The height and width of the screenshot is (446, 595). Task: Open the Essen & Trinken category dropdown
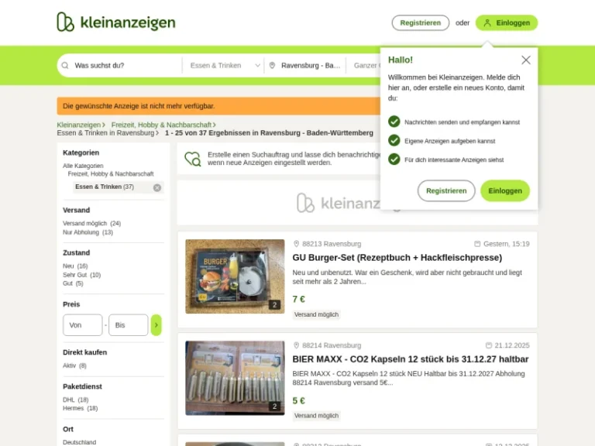tap(225, 66)
